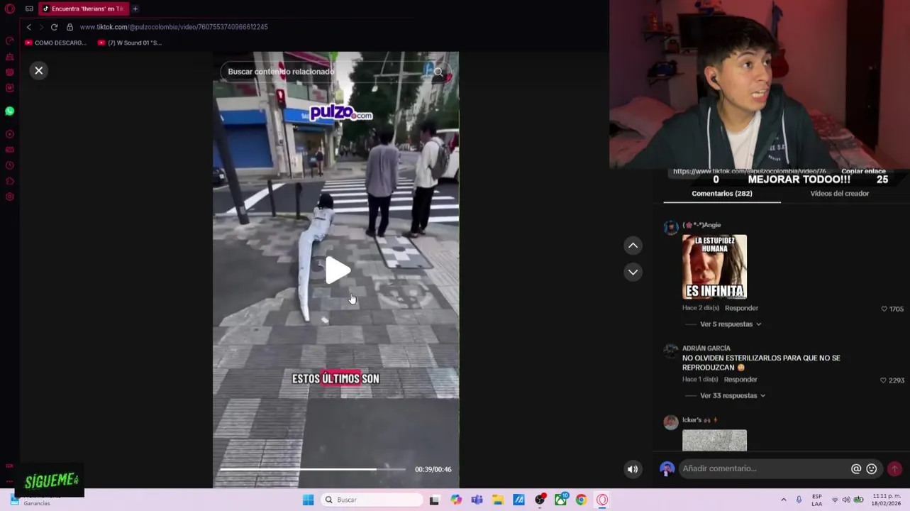Play the paused TikTok video

(x=337, y=270)
